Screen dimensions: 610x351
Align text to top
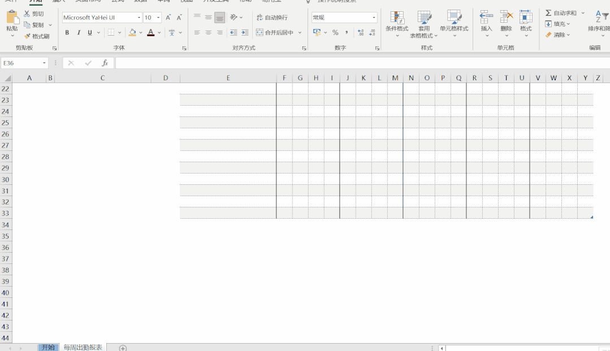tap(197, 17)
